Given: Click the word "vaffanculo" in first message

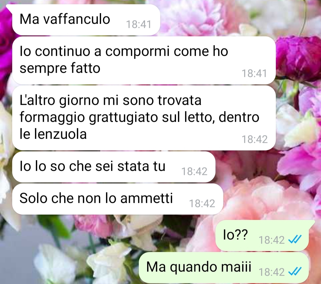Looking at the screenshot, I should [x=77, y=19].
